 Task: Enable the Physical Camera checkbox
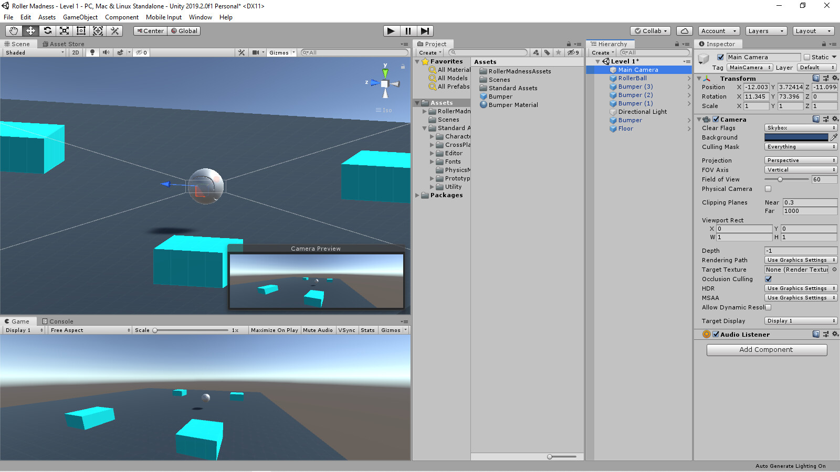768,189
